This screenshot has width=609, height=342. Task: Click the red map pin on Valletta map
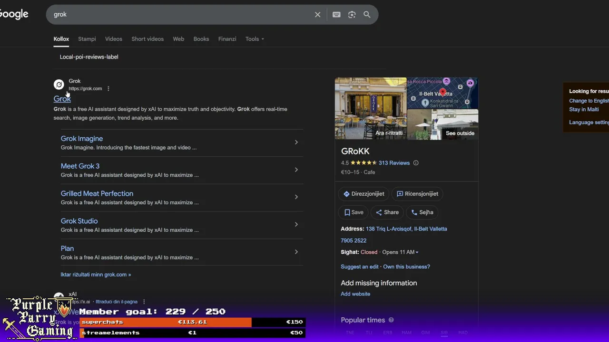click(443, 92)
